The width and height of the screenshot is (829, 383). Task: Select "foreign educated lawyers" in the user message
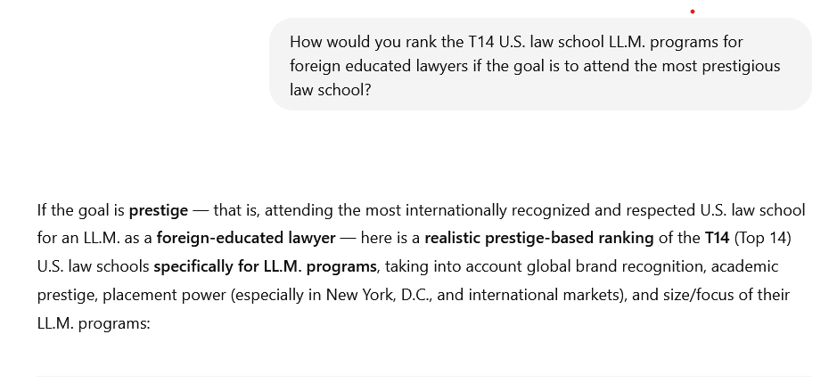point(374,66)
